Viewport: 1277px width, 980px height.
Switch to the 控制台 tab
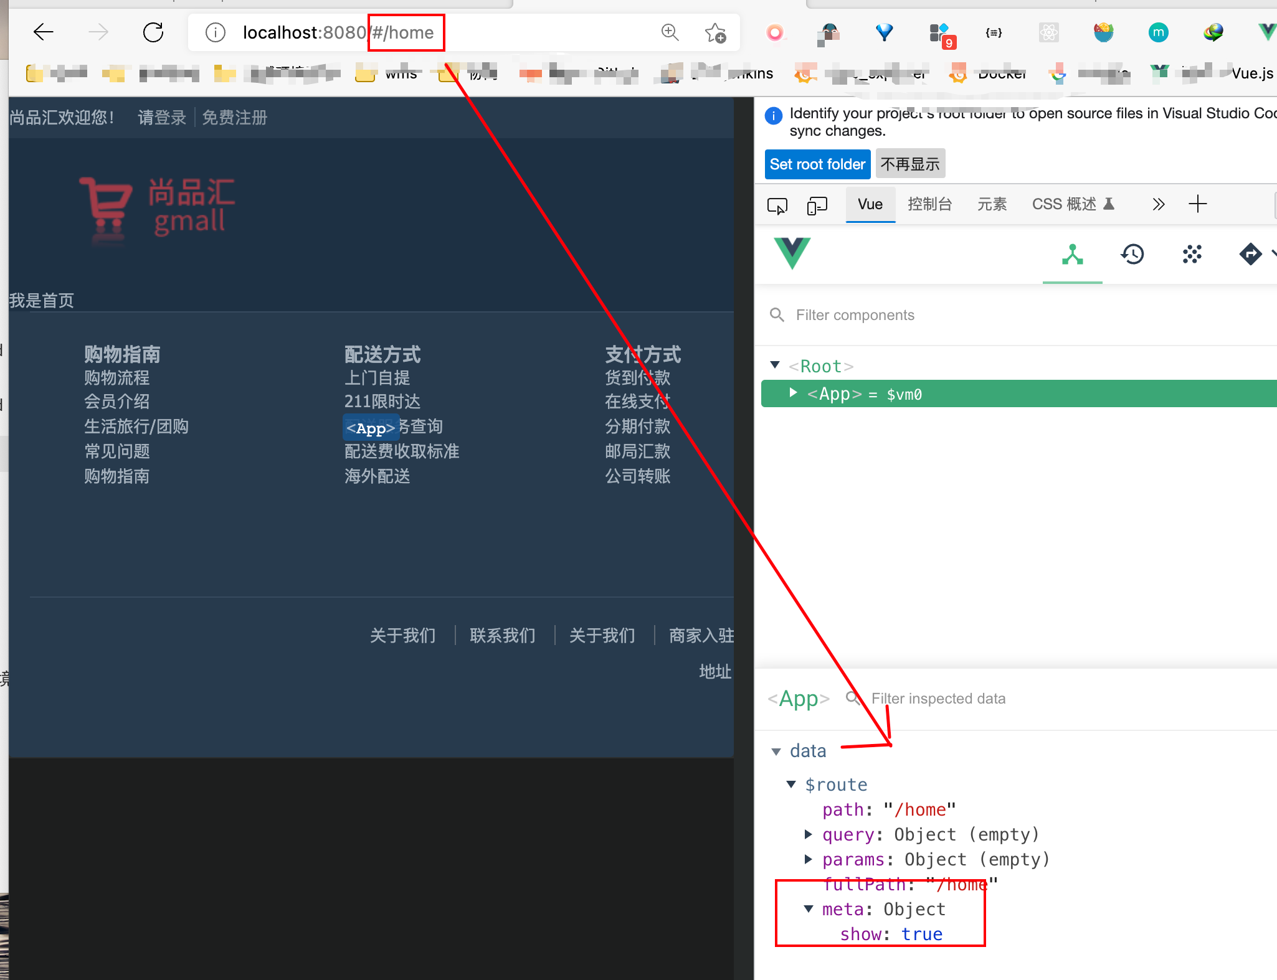click(929, 204)
